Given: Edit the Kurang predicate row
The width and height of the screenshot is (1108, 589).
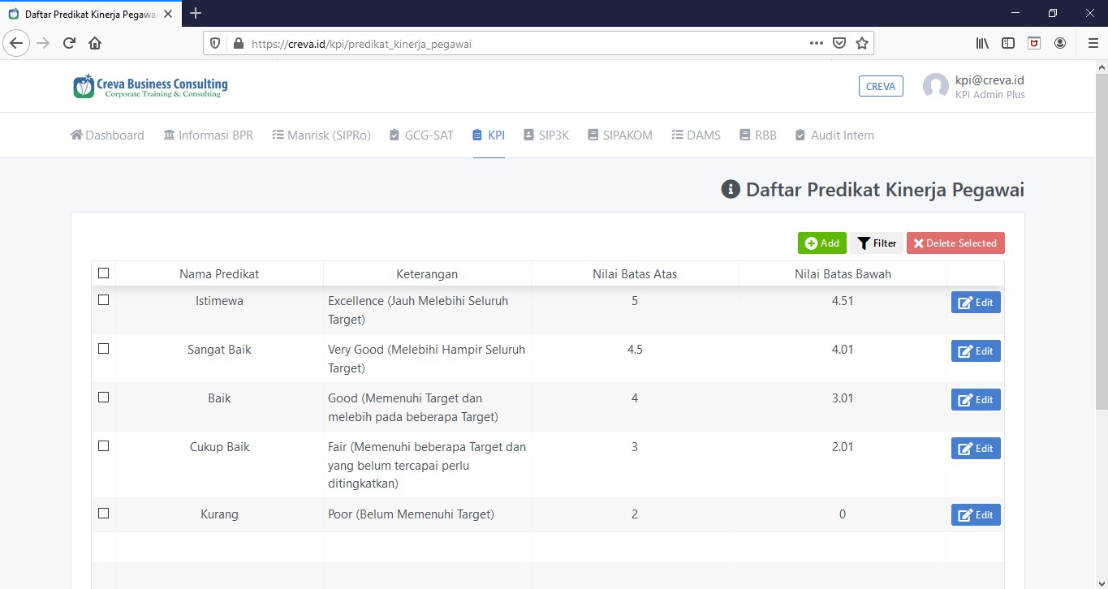Looking at the screenshot, I should click(x=976, y=515).
